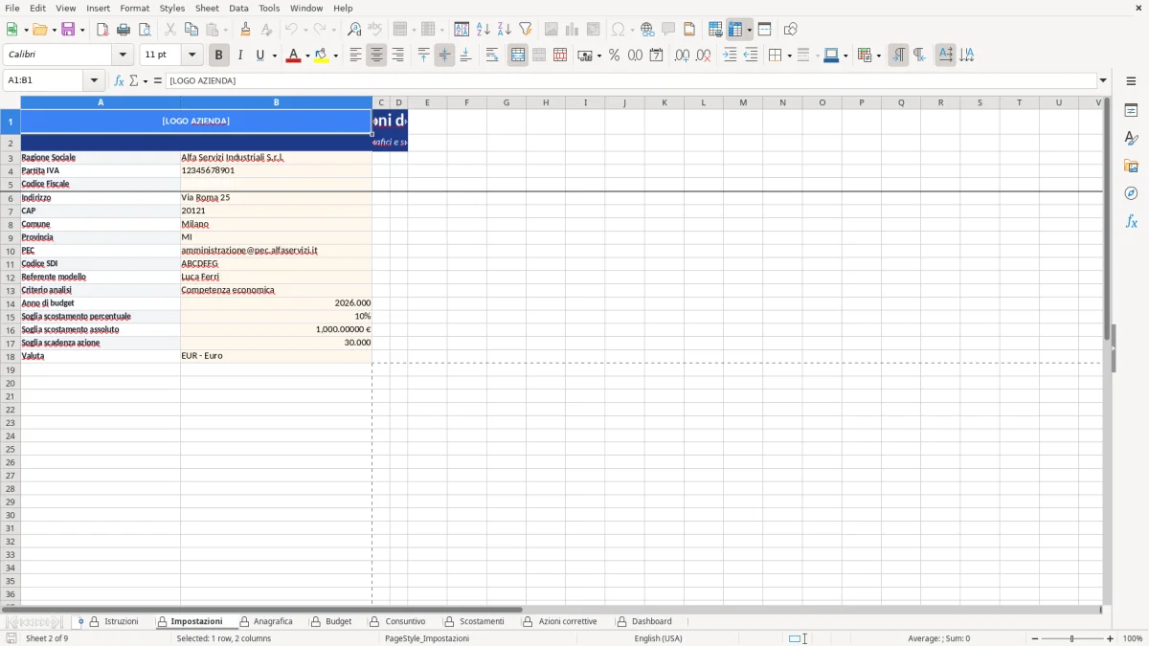Open font color dropdown arrow

(x=306, y=56)
